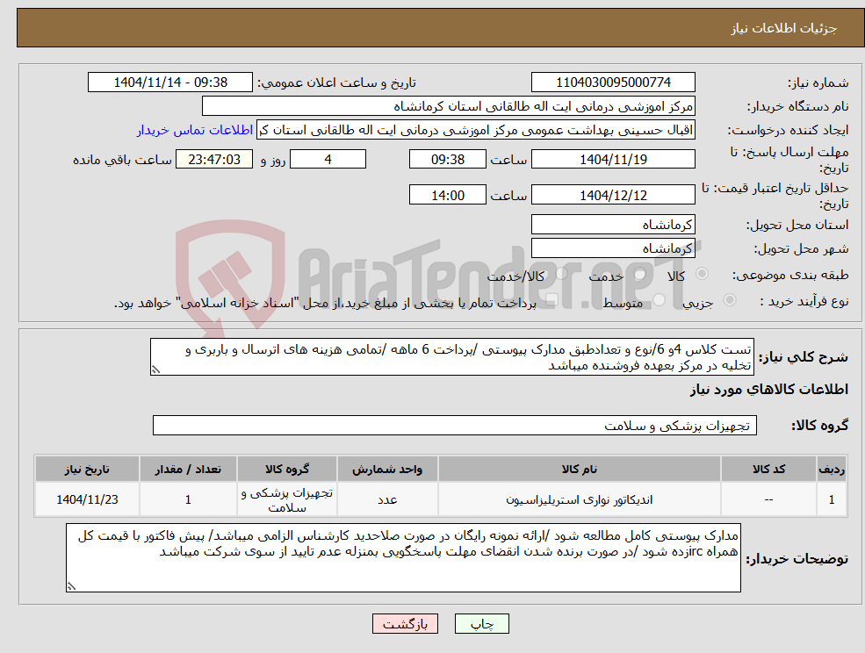Click the page header جزئیات اطلاعات نیاز
Image resolution: width=865 pixels, height=653 pixels.
click(x=784, y=29)
